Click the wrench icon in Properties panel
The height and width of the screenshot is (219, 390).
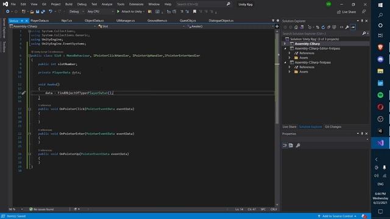pos(298,145)
